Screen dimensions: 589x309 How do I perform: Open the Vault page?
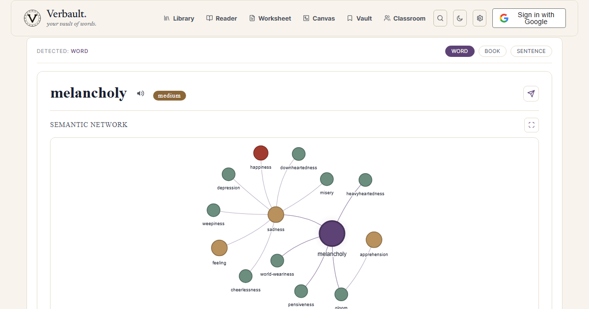(359, 18)
